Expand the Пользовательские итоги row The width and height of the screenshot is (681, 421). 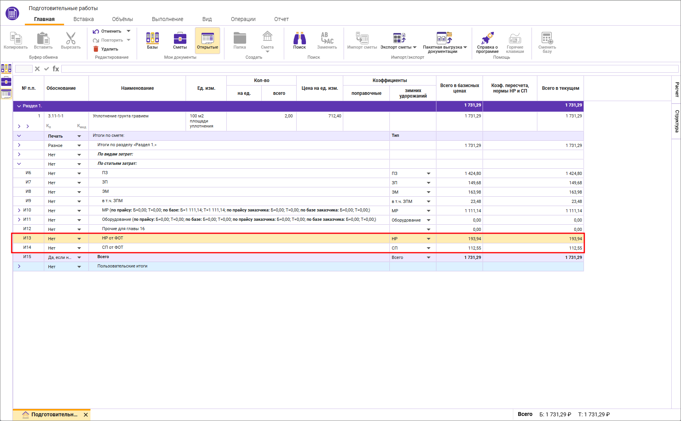(x=19, y=266)
